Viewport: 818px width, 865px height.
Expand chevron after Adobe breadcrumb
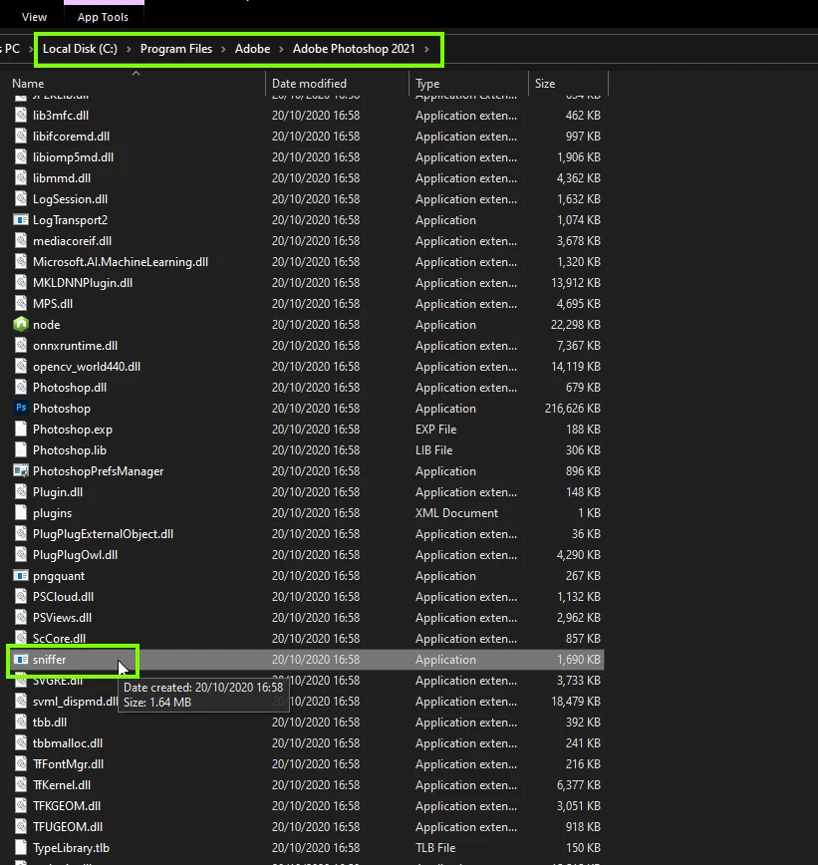point(281,49)
